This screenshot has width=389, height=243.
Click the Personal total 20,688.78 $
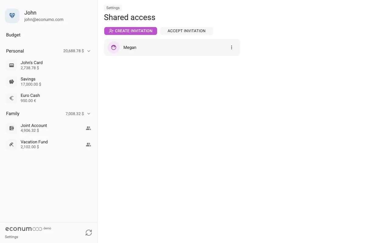coord(74,51)
